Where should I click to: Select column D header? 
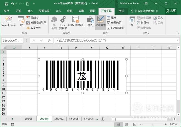[61, 48]
